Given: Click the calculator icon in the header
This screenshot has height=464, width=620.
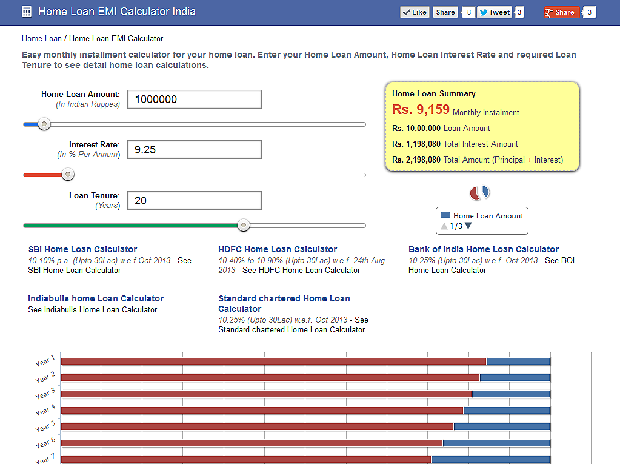Looking at the screenshot, I should click(27, 12).
